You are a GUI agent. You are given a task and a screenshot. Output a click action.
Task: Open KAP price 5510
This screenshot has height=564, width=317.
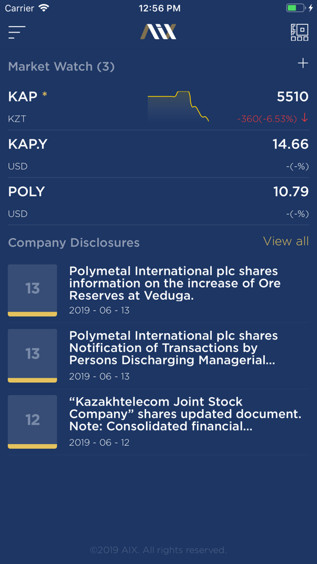[293, 96]
